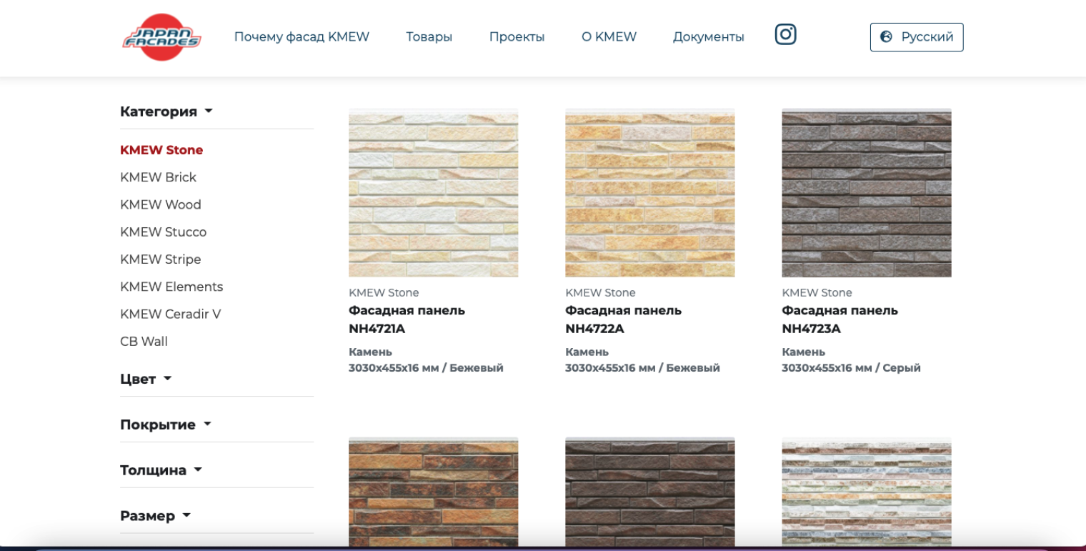Screen dimensions: 1086x551
Task: Open the Почему фасад KMEW menu
Action: tap(302, 37)
